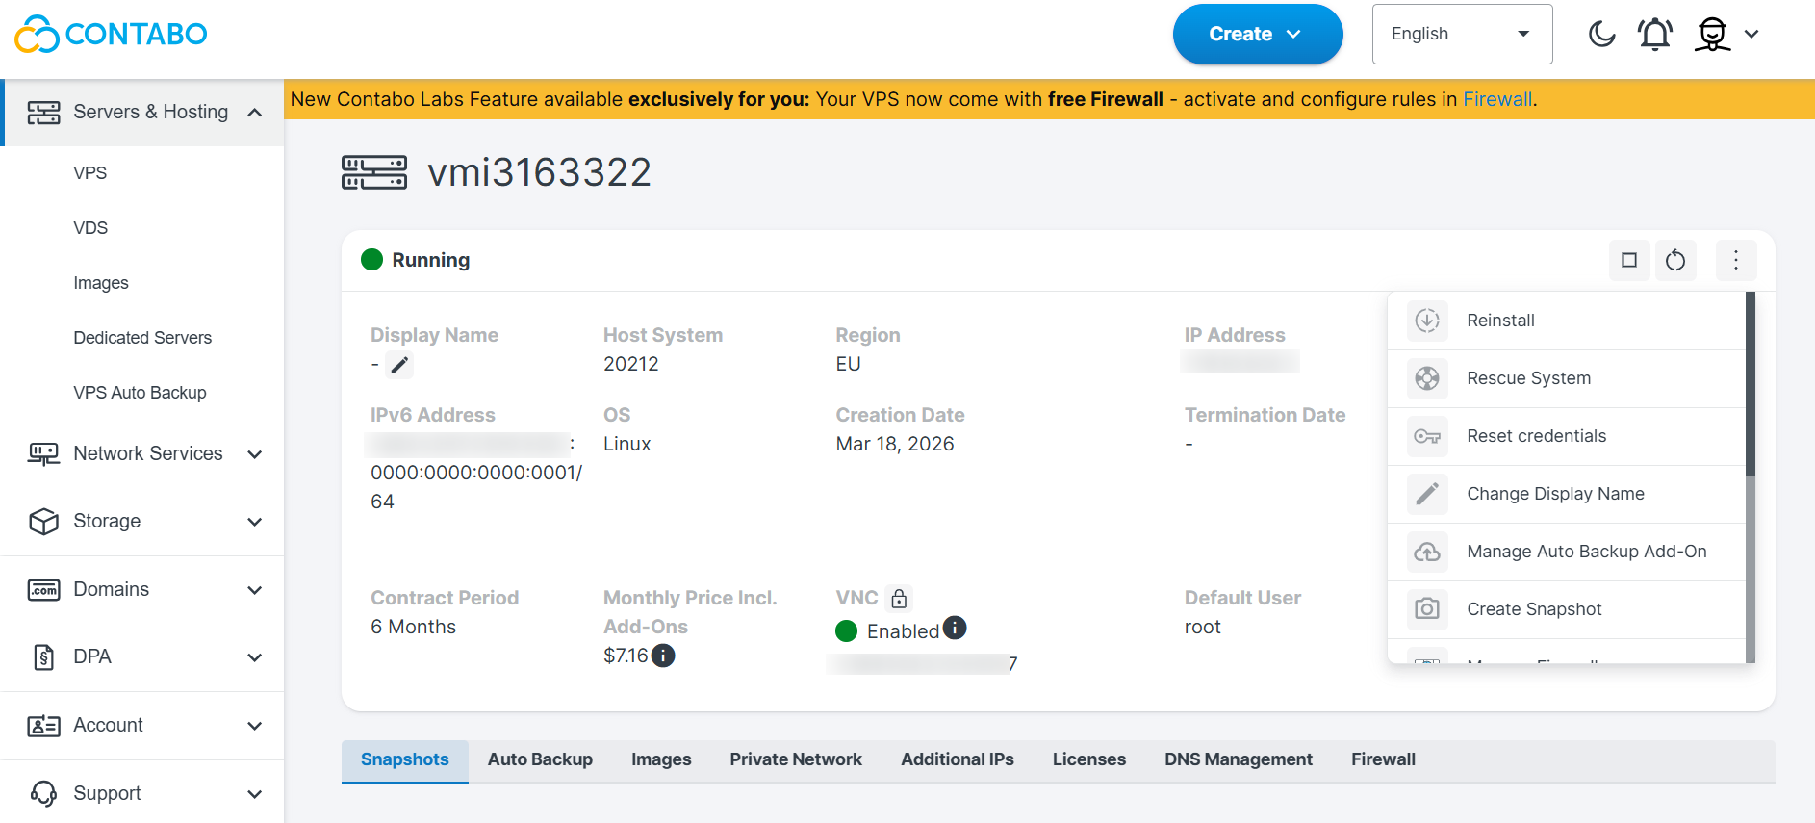Switch to the Auto Backup tab
1815x823 pixels.
(540, 759)
